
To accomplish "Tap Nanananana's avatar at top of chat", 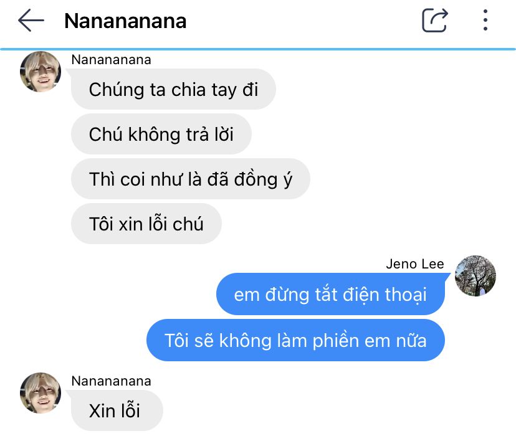I will (41, 72).
